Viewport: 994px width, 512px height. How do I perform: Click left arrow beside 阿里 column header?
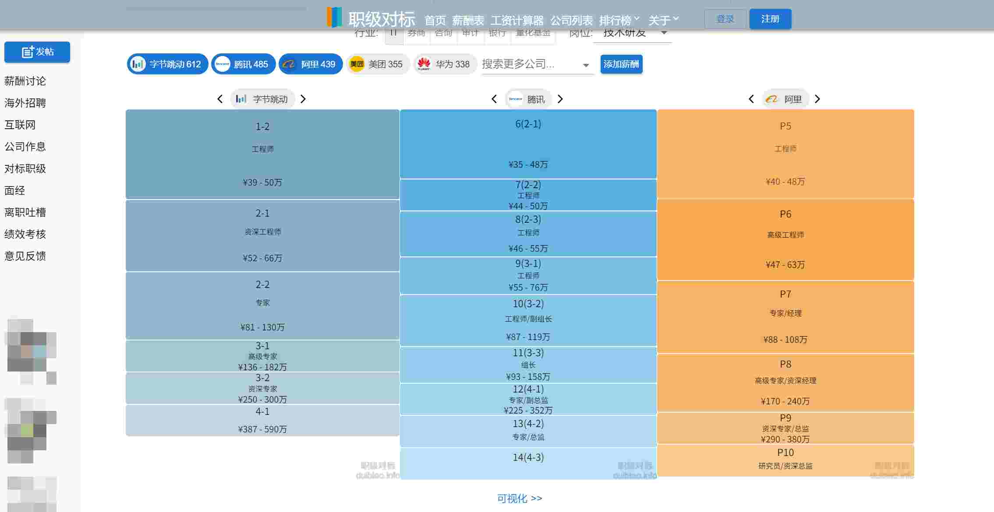coord(751,99)
